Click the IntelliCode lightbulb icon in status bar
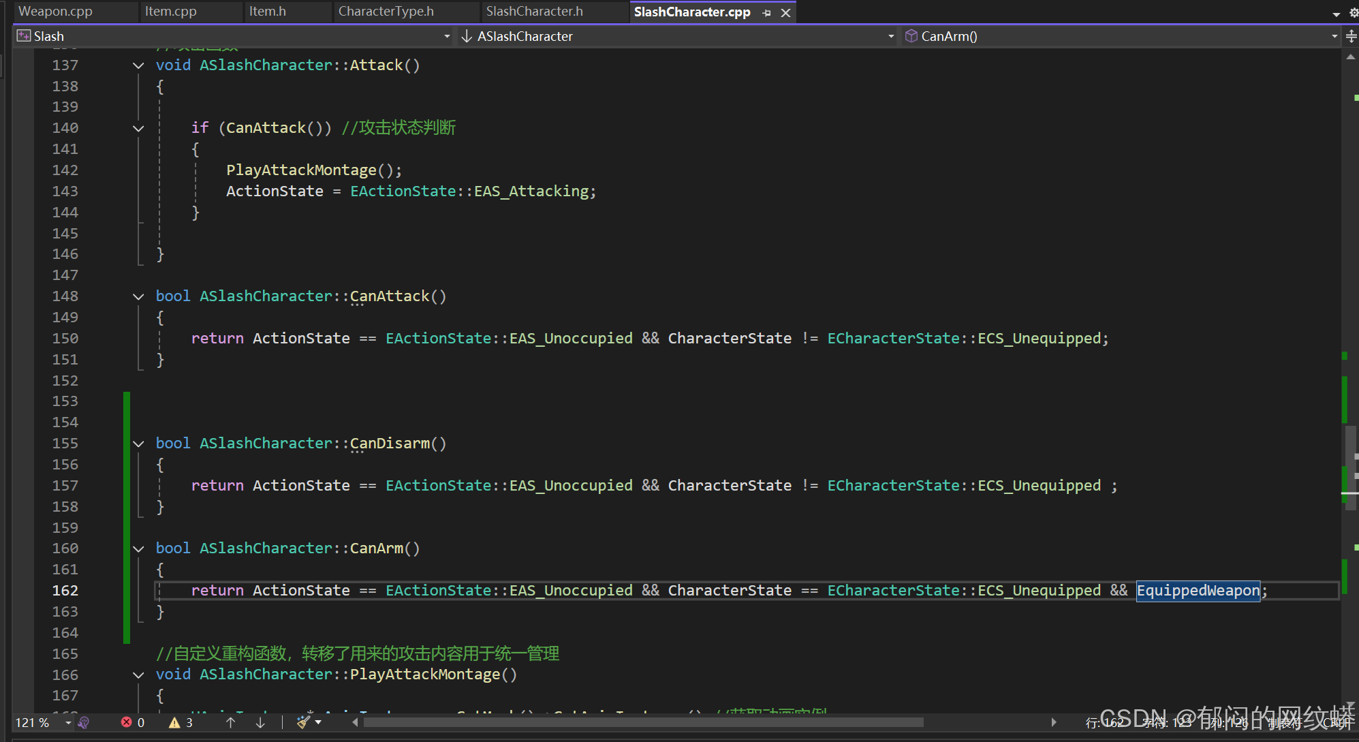1359x742 pixels. click(84, 723)
